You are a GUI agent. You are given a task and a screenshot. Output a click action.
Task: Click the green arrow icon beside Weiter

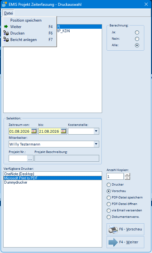tap(6, 26)
